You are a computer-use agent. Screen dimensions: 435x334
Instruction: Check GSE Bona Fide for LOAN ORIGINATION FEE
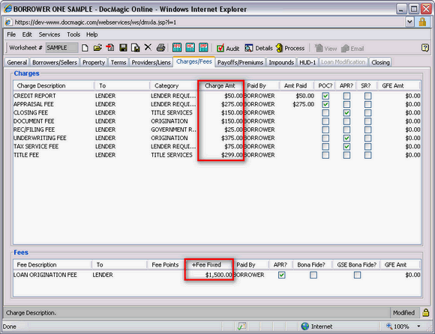click(x=357, y=275)
